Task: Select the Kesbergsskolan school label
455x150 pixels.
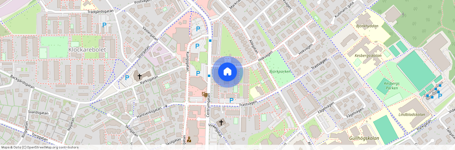Action: (x=368, y=55)
